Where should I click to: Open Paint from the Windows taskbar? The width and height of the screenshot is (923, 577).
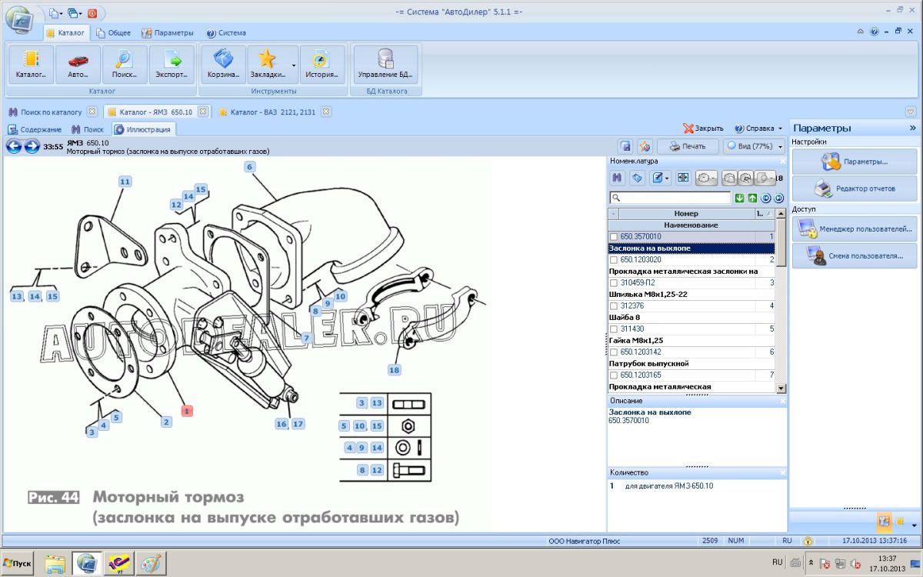pos(150,564)
